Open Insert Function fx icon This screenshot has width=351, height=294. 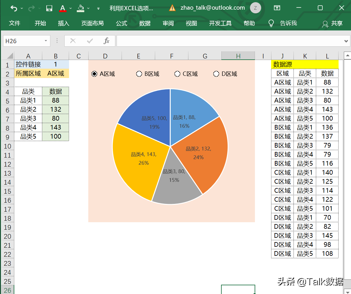tap(106, 41)
